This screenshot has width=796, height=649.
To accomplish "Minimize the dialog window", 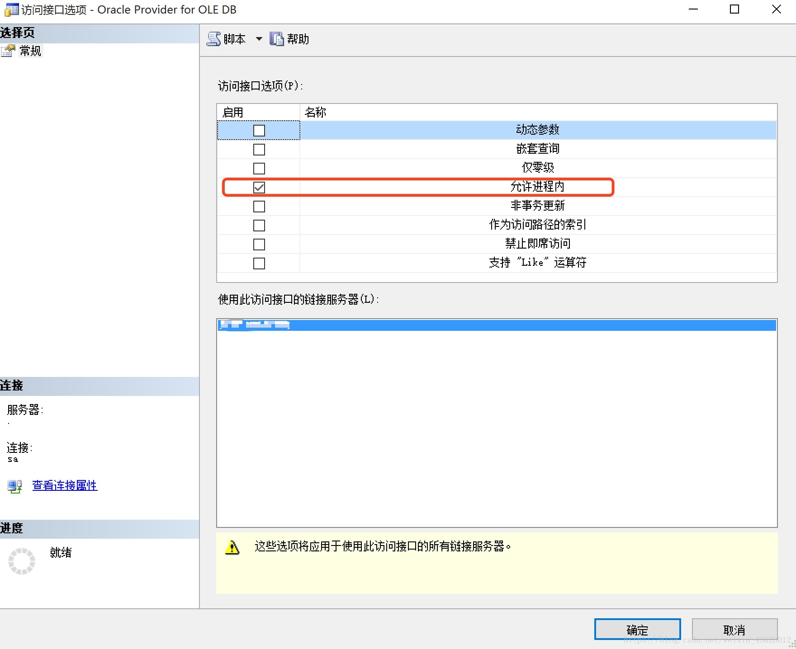I will tap(693, 9).
